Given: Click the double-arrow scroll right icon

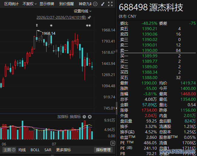Looking at the screenshot, I should (x=113, y=143).
